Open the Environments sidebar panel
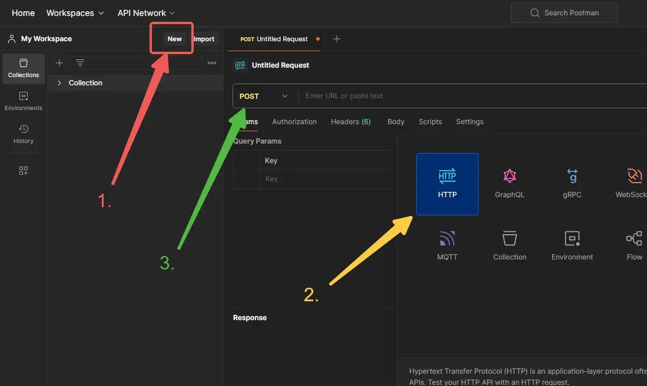 pos(24,101)
